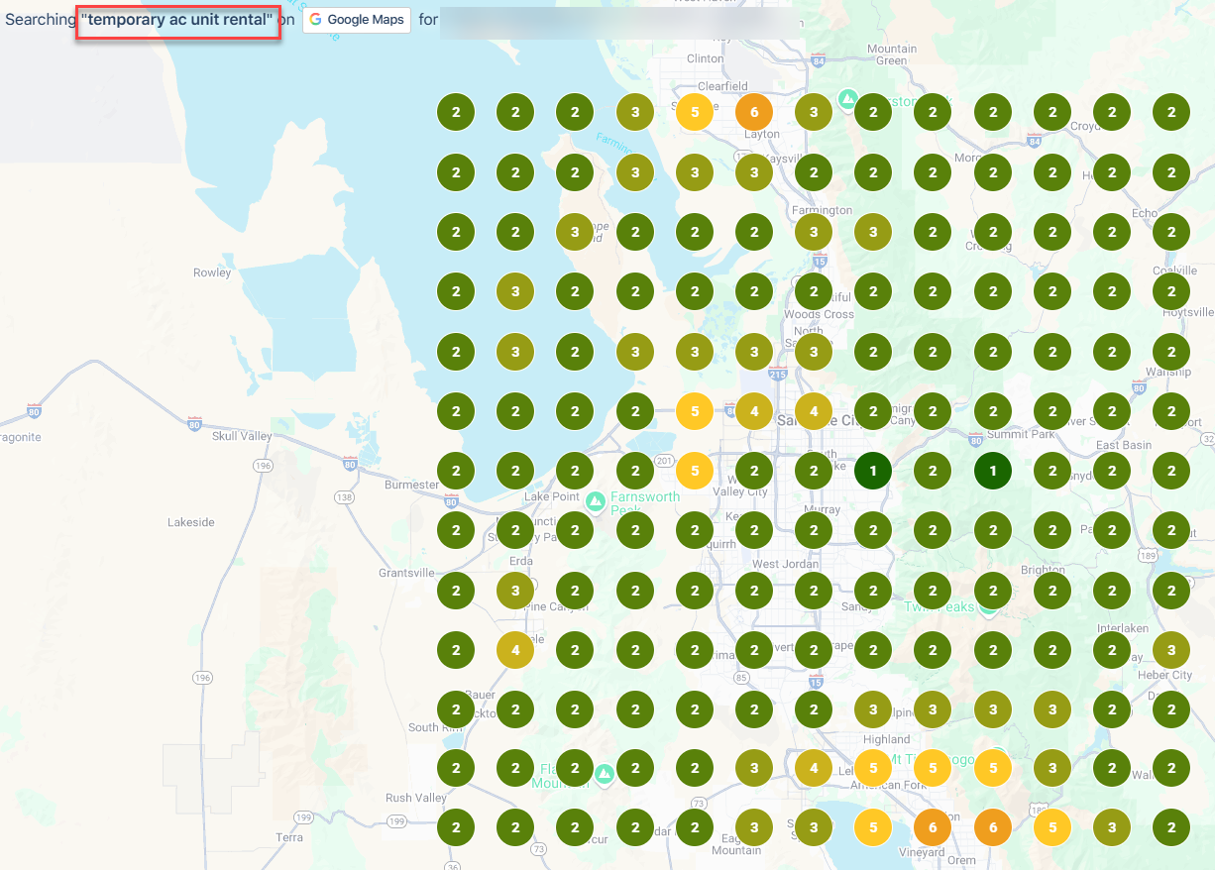Select the "temporary ac unit rental" search term
The height and width of the screenshot is (870, 1215).
pyautogui.click(x=177, y=20)
